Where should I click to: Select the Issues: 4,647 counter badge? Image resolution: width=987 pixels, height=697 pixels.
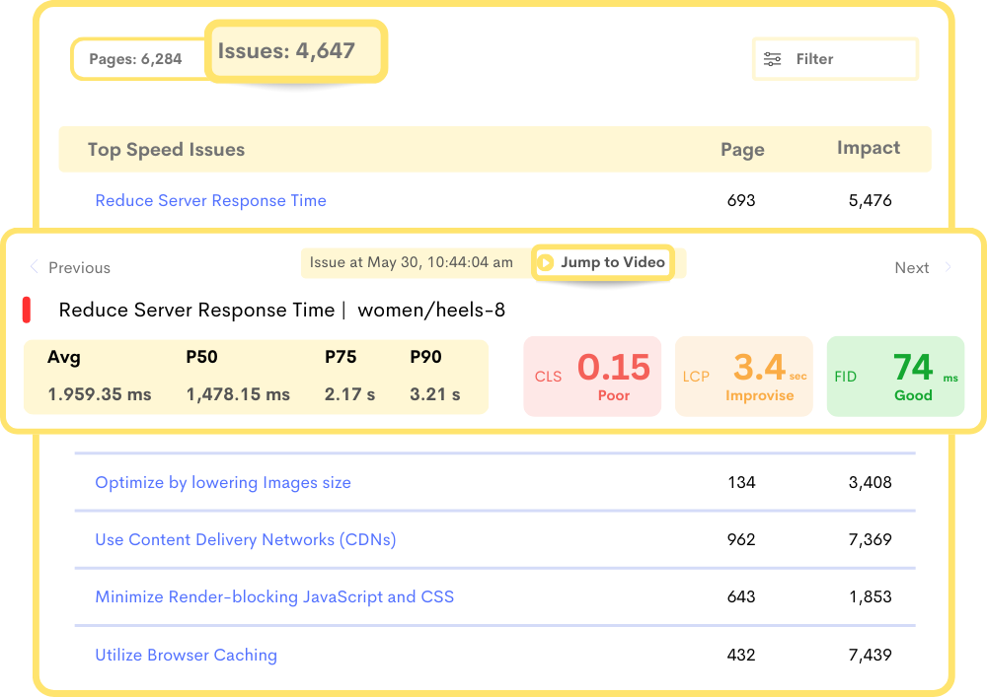pyautogui.click(x=293, y=50)
